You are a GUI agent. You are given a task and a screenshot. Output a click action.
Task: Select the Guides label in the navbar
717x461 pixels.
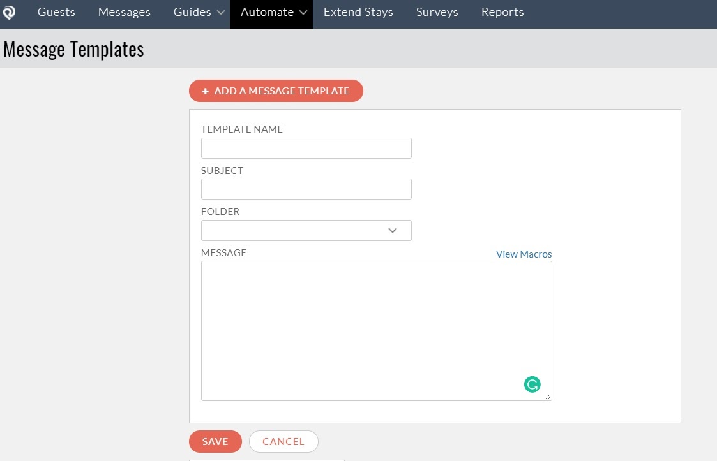point(192,12)
